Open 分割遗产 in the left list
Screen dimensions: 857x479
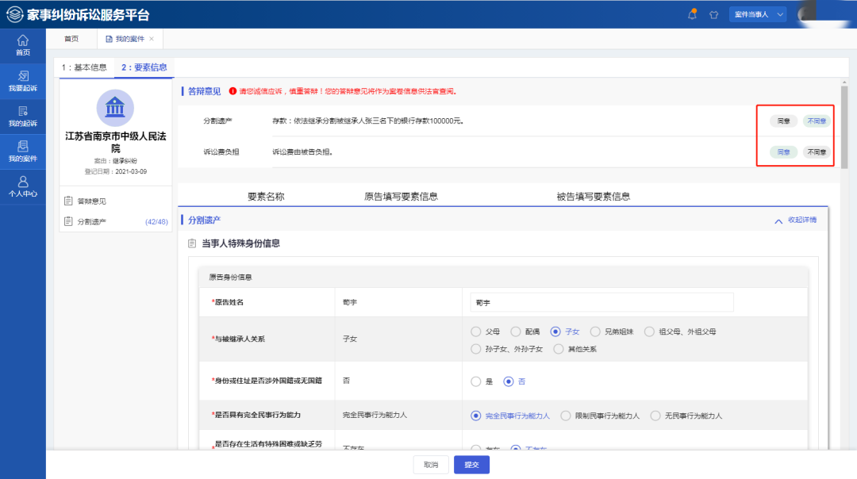[115, 221]
